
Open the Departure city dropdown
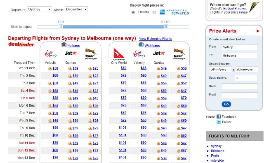(x=39, y=9)
